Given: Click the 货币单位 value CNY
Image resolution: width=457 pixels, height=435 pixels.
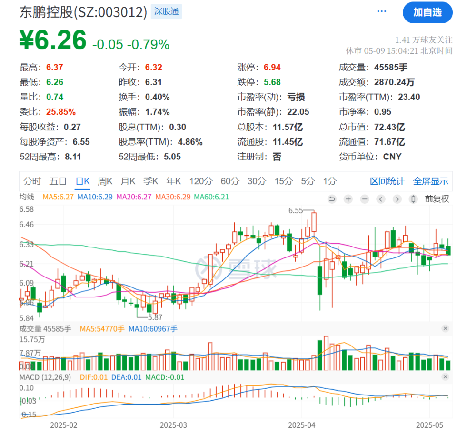Looking at the screenshot, I should [x=392, y=157].
